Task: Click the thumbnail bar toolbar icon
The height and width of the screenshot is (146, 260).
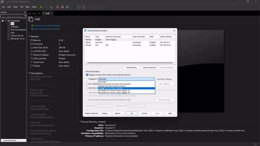Action: point(79,7)
